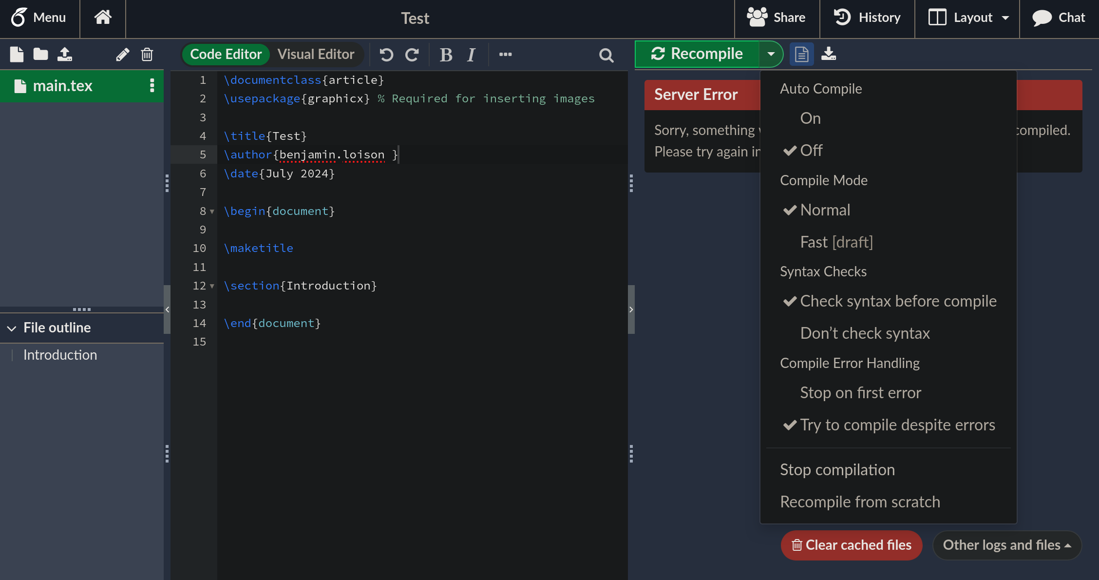Click the green Recompile button
The image size is (1099, 580).
coord(697,54)
